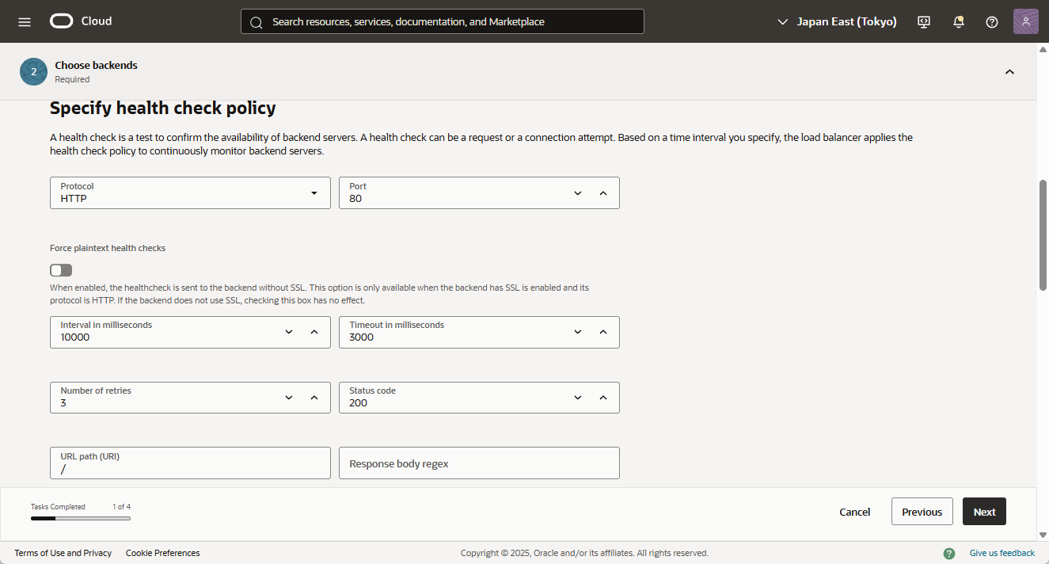Open the Japan East (Tokyo) region selector
Image resolution: width=1049 pixels, height=564 pixels.
point(838,21)
